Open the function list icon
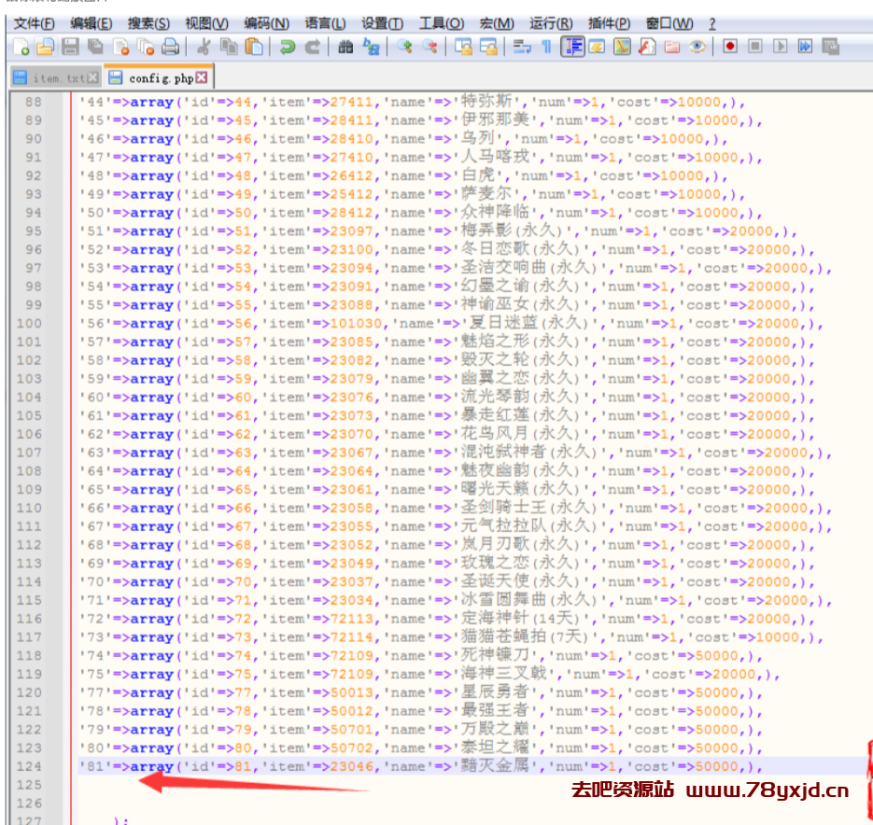873x825 pixels. pyautogui.click(x=647, y=47)
